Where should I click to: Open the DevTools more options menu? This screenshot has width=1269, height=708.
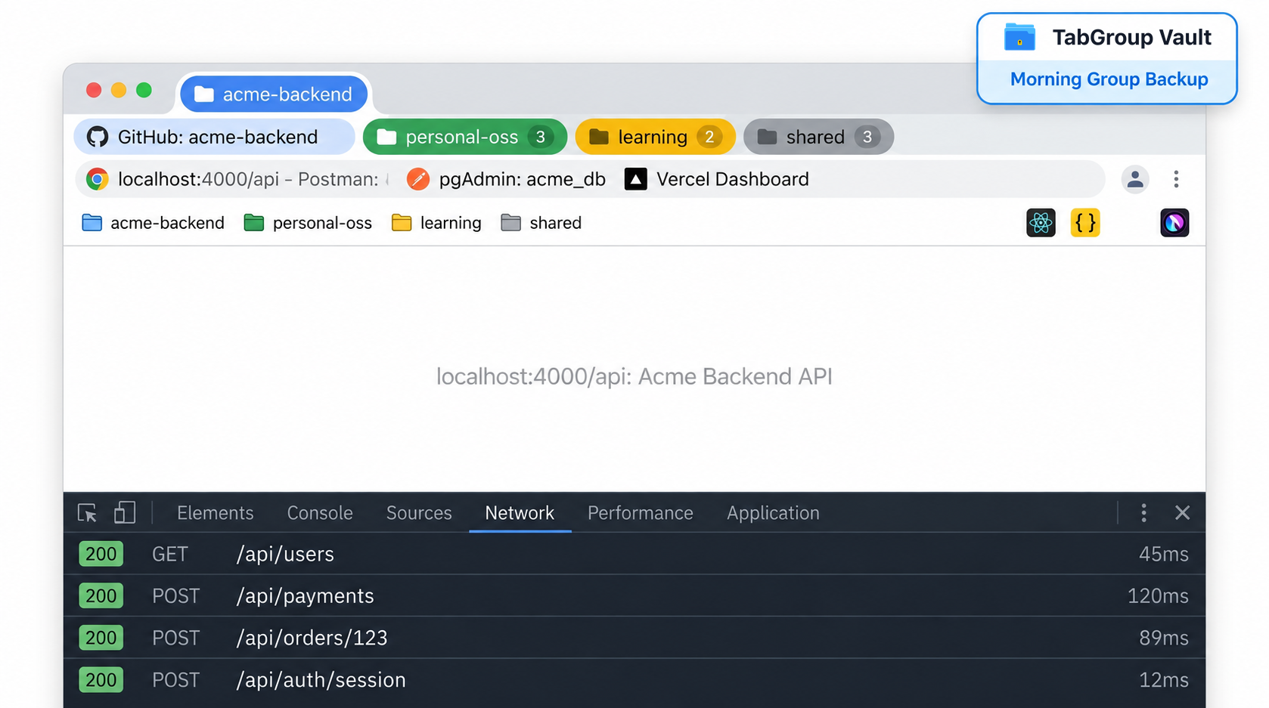point(1143,513)
